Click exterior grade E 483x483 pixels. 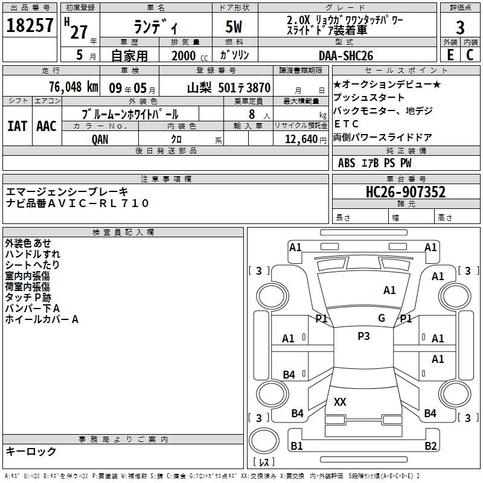450,55
